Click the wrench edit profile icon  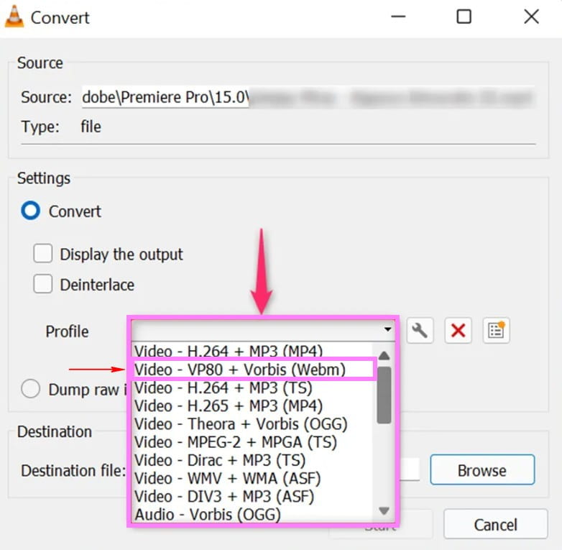pyautogui.click(x=420, y=331)
